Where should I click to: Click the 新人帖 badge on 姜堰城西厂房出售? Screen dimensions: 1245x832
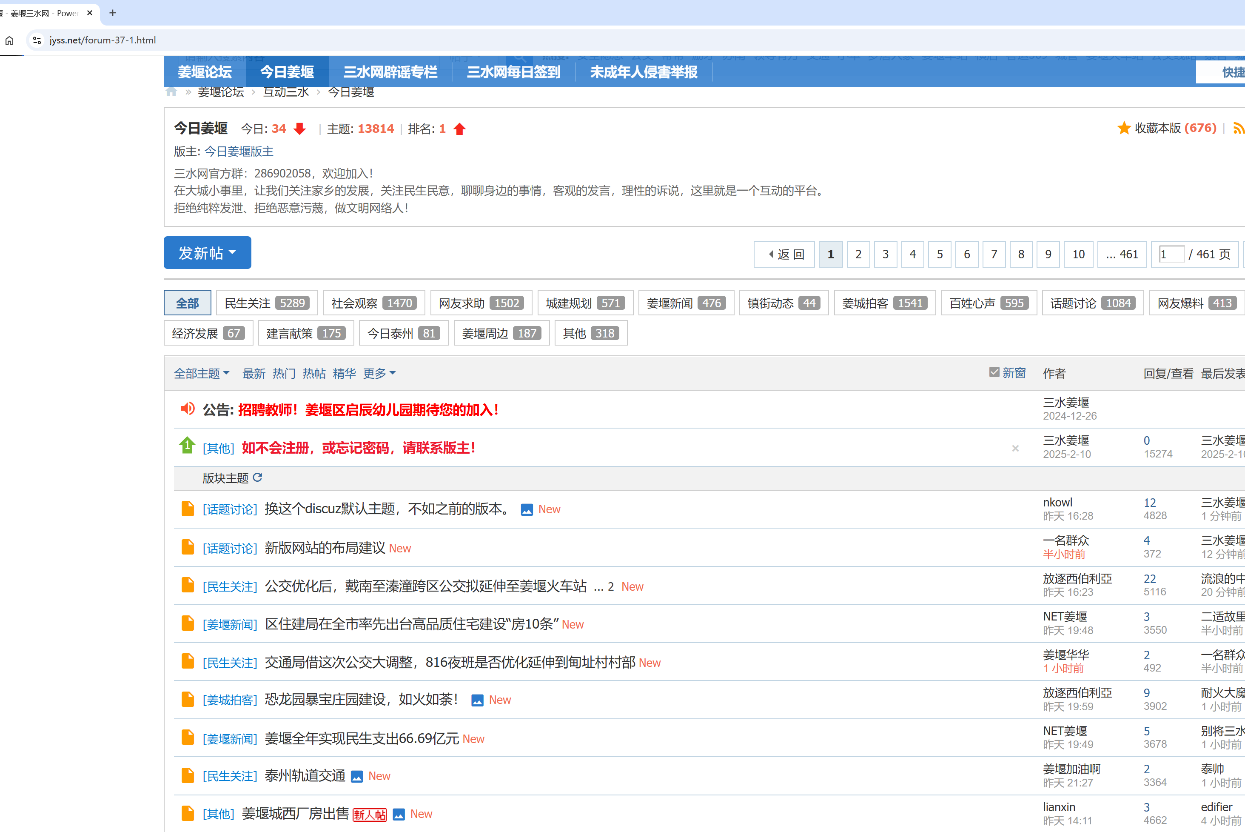(370, 815)
